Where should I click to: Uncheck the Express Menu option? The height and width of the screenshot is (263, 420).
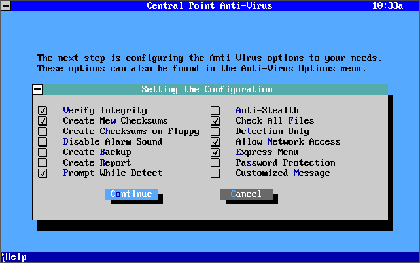[x=215, y=152]
